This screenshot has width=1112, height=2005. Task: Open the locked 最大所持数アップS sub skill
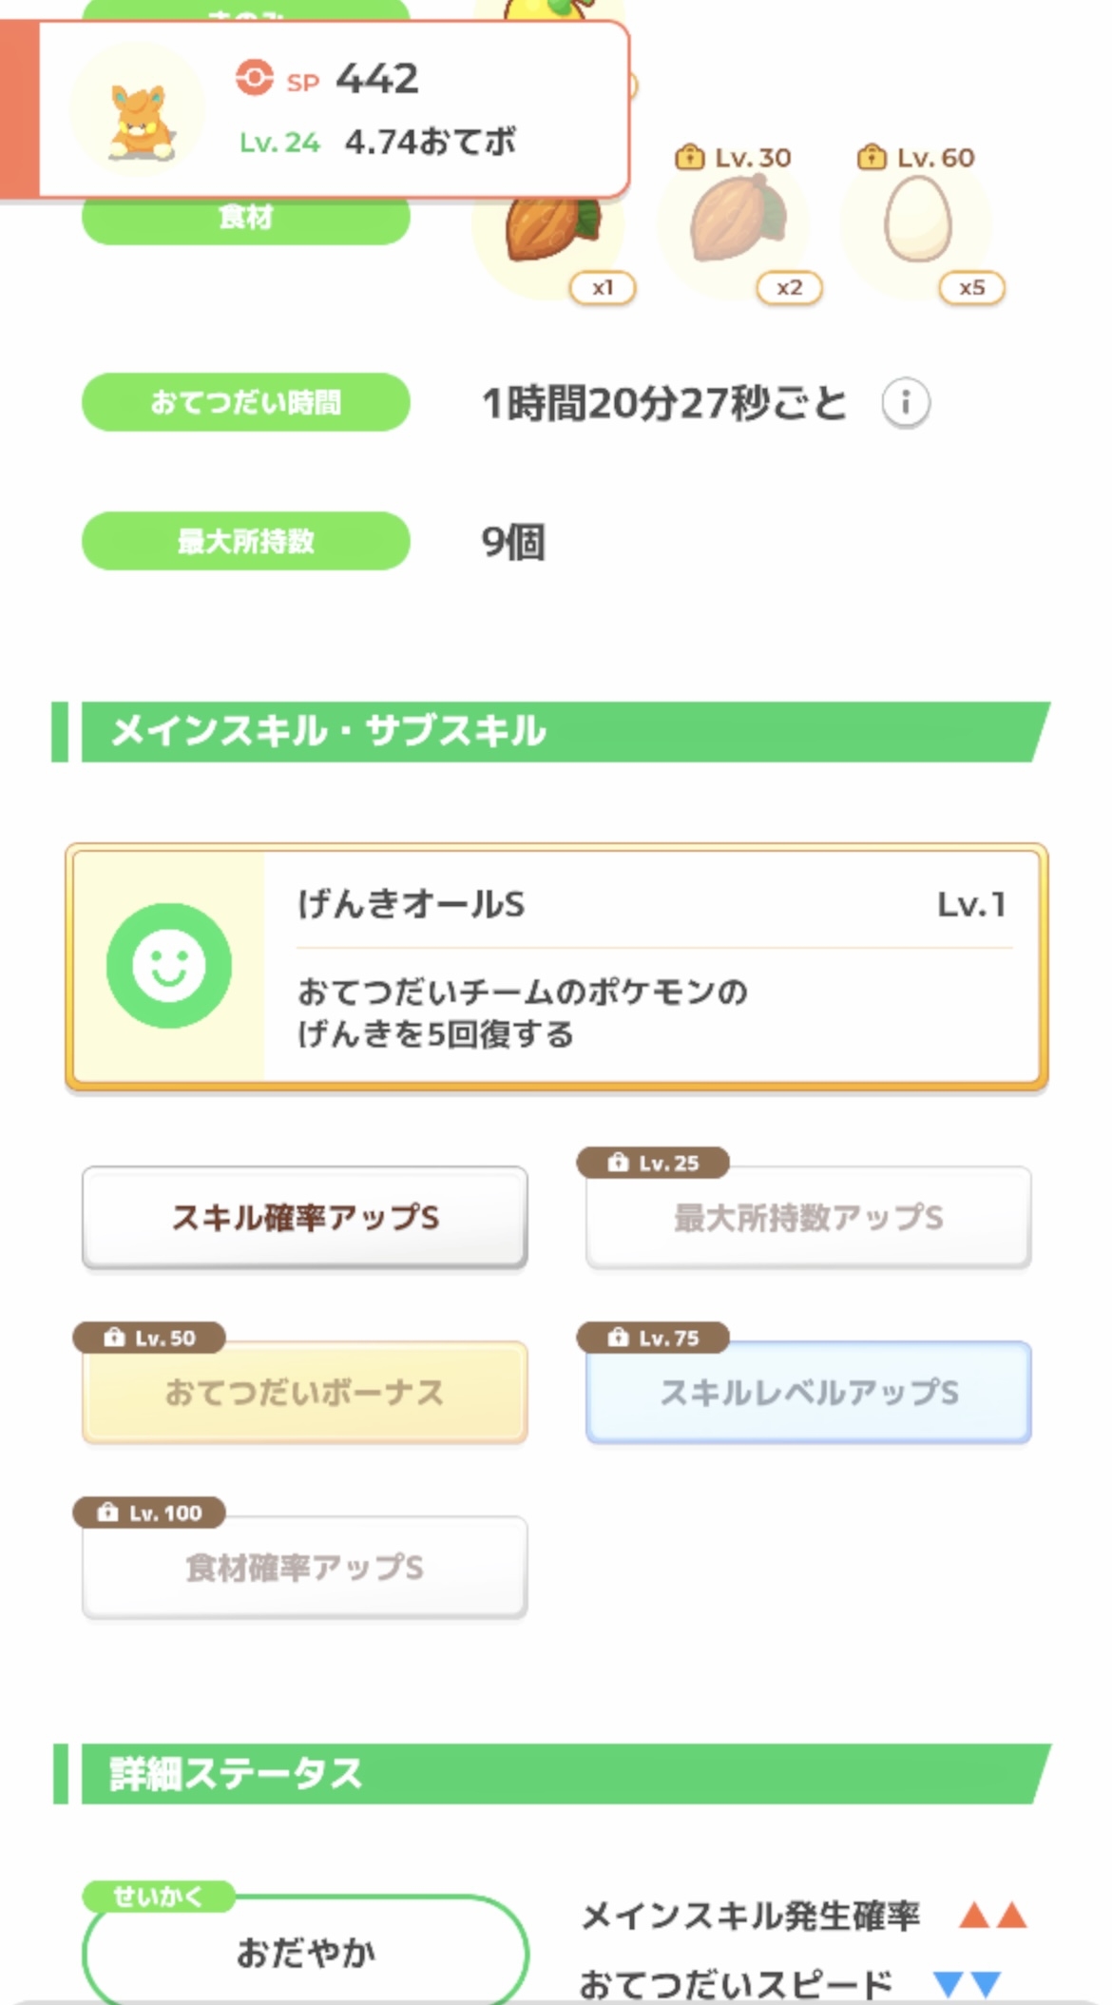[x=808, y=1218]
